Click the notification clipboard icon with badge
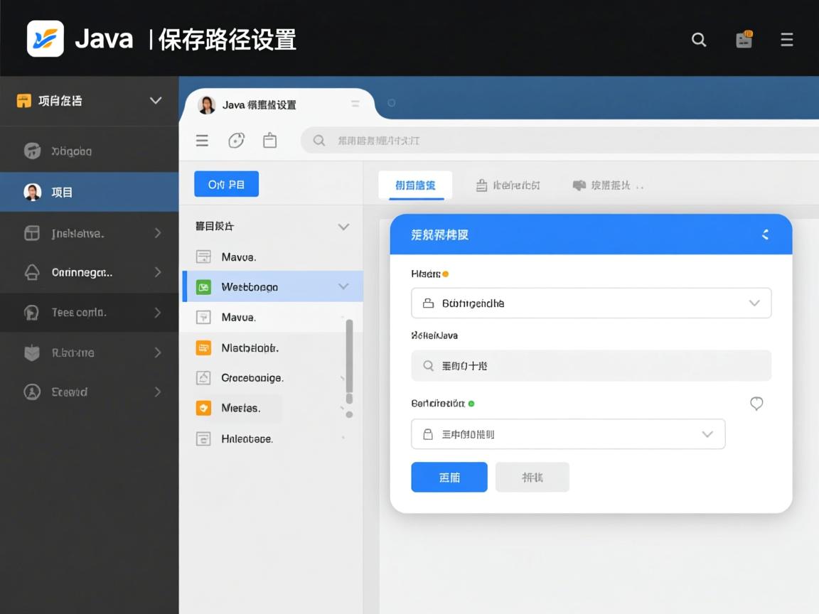This screenshot has width=819, height=614. [744, 40]
